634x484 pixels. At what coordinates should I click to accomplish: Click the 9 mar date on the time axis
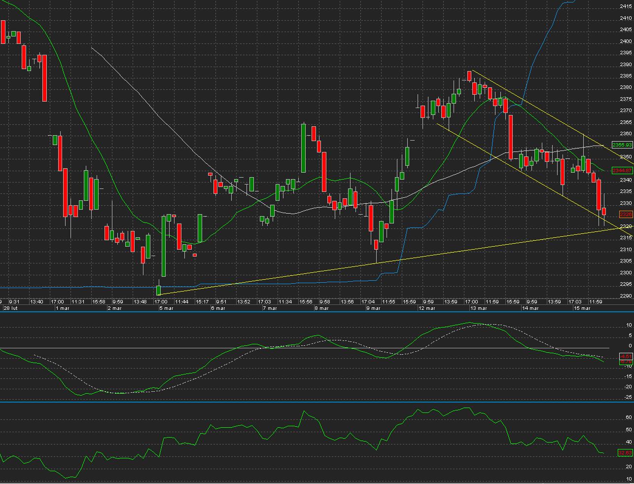[373, 308]
